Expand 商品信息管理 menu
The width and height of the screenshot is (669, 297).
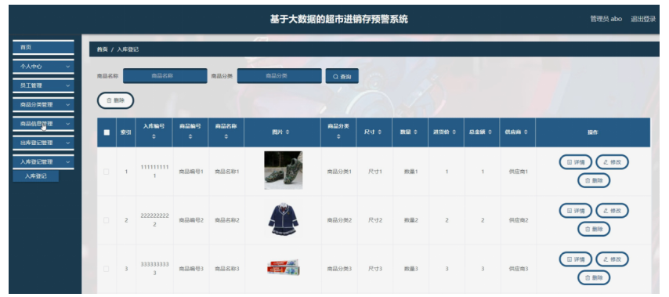pyautogui.click(x=43, y=124)
